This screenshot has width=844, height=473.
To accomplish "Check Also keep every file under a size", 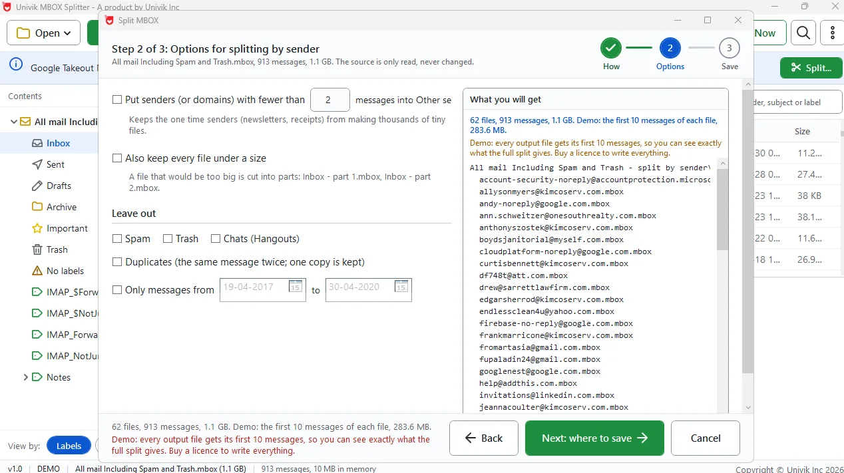I will [117, 158].
